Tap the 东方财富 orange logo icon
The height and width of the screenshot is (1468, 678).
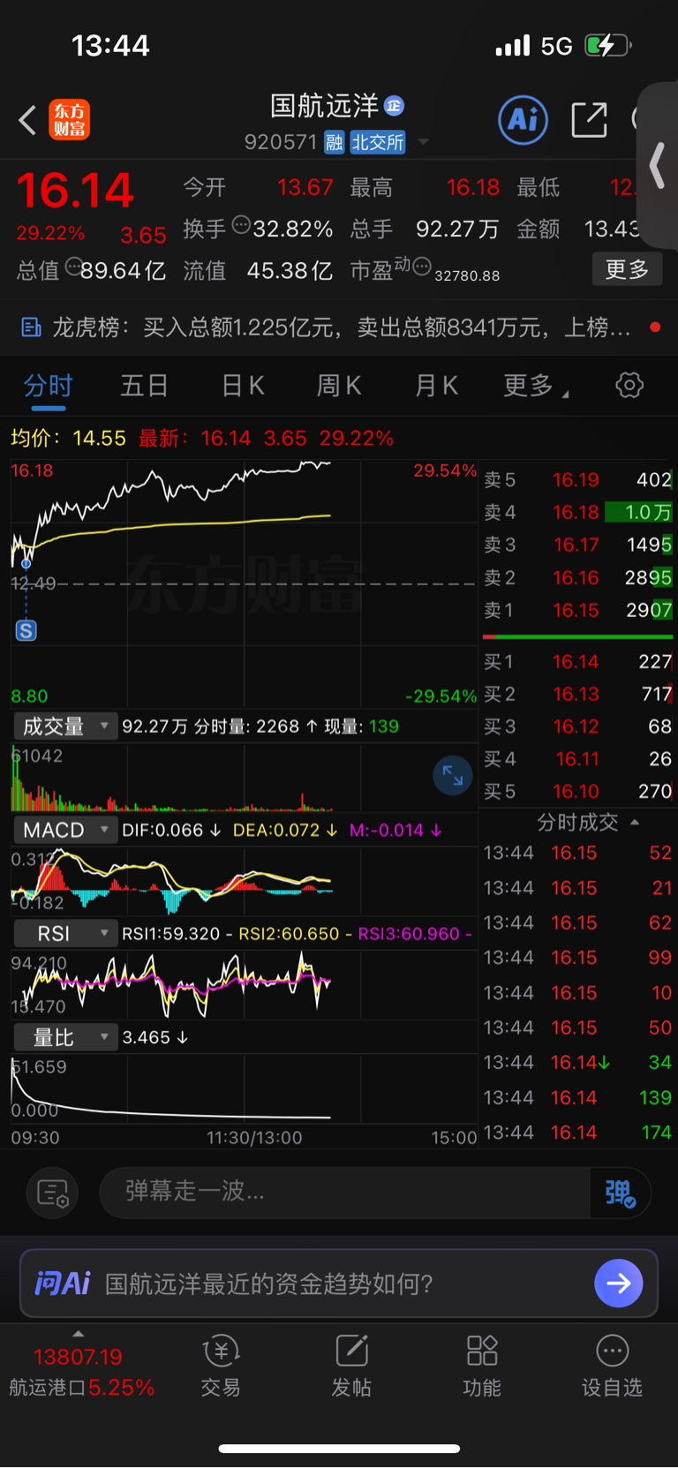tap(70, 120)
